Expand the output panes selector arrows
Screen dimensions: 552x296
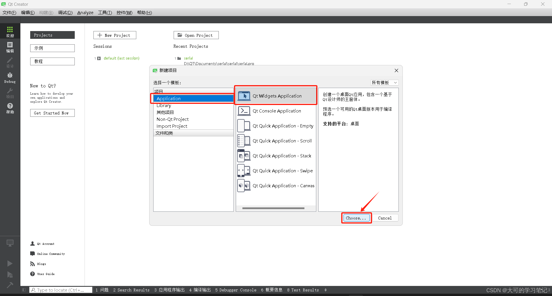tap(325, 290)
